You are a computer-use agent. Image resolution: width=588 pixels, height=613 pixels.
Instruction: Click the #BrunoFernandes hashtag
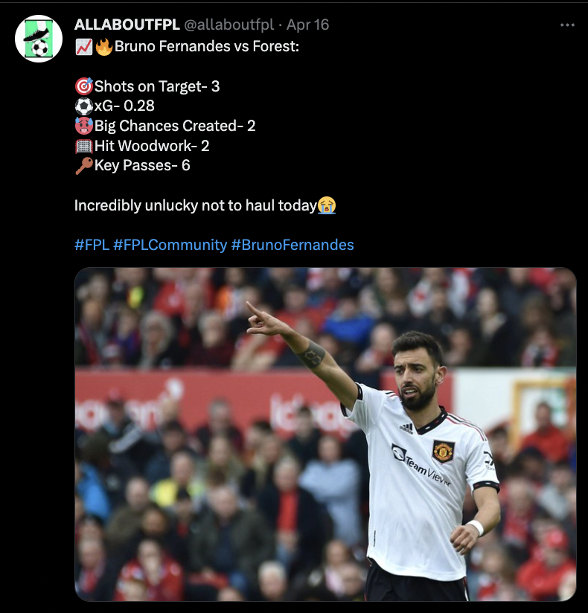(x=293, y=245)
